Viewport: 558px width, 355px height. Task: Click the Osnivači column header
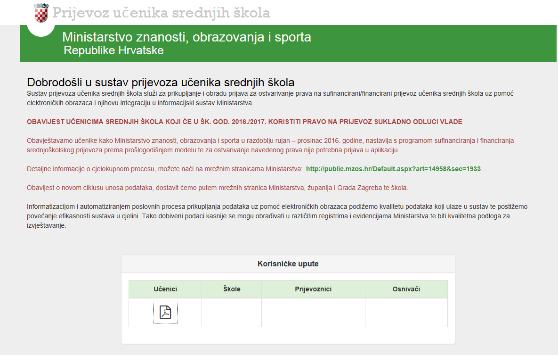(406, 289)
